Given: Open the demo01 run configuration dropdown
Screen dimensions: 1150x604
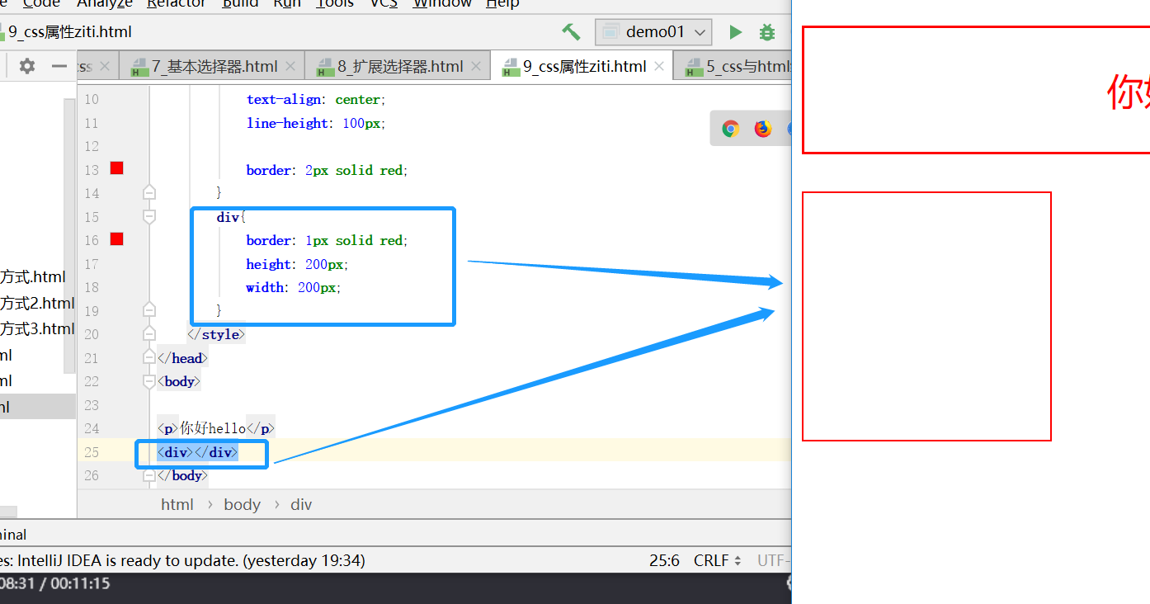Looking at the screenshot, I should 653,32.
